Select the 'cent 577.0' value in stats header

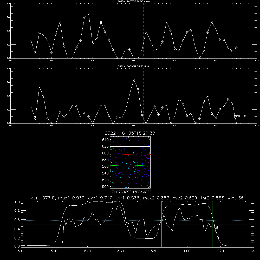click(x=44, y=198)
